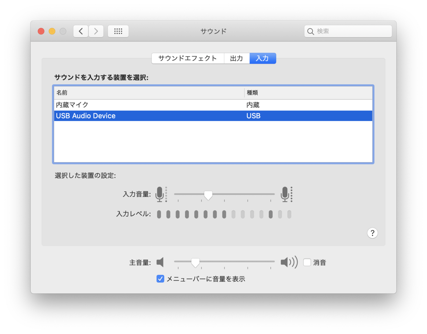427x334 pixels.
Task: Click the loud speaker icon beside 消音
Action: pos(289,262)
